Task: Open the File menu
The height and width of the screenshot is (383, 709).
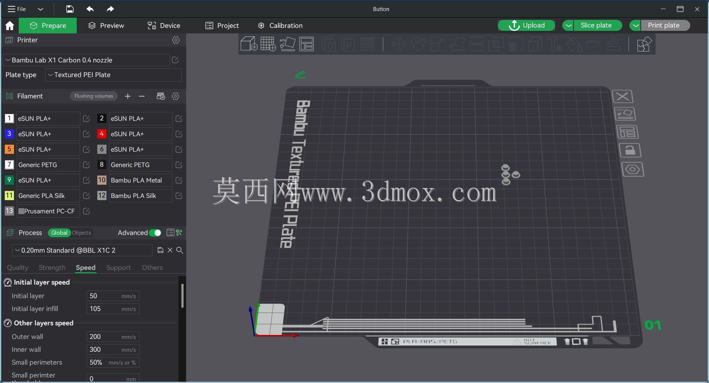Action: [x=17, y=9]
